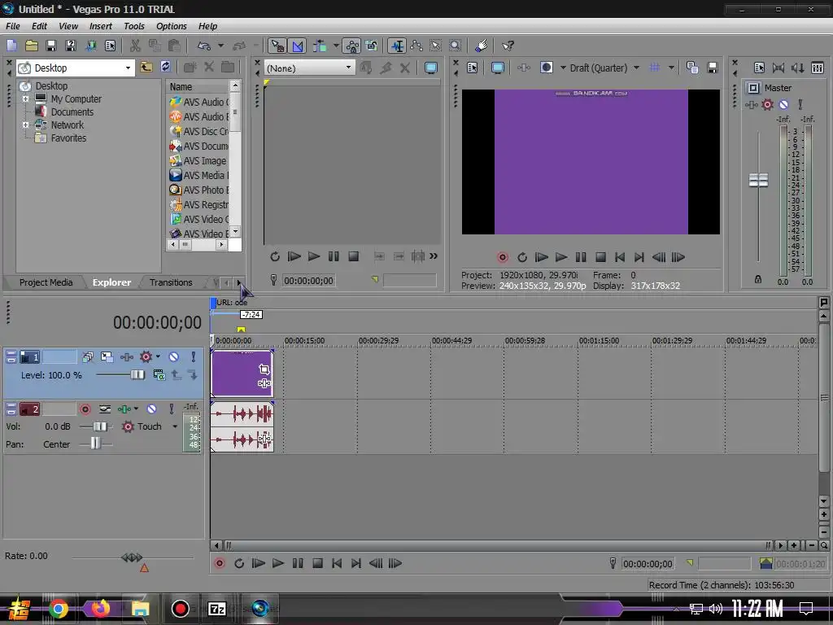The width and height of the screenshot is (833, 625).
Task: Click the What's This help icon
Action: (x=508, y=46)
